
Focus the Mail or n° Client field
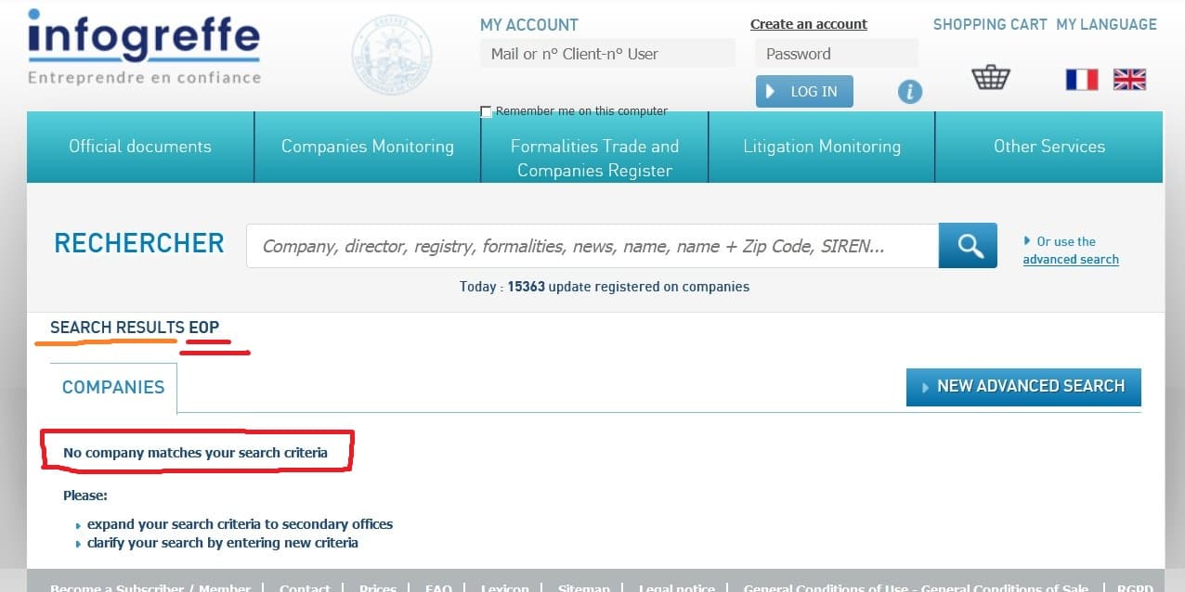pos(607,54)
